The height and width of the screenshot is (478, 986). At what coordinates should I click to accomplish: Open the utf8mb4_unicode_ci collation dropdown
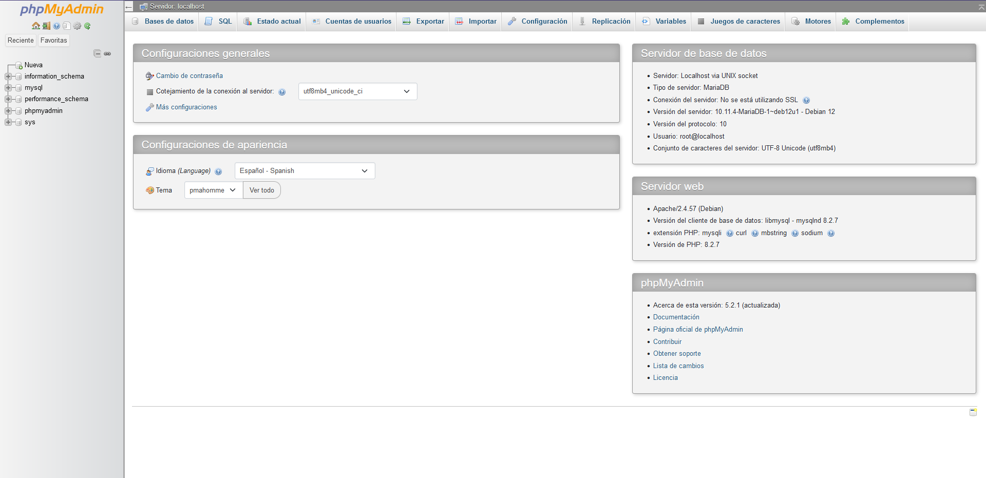(357, 91)
